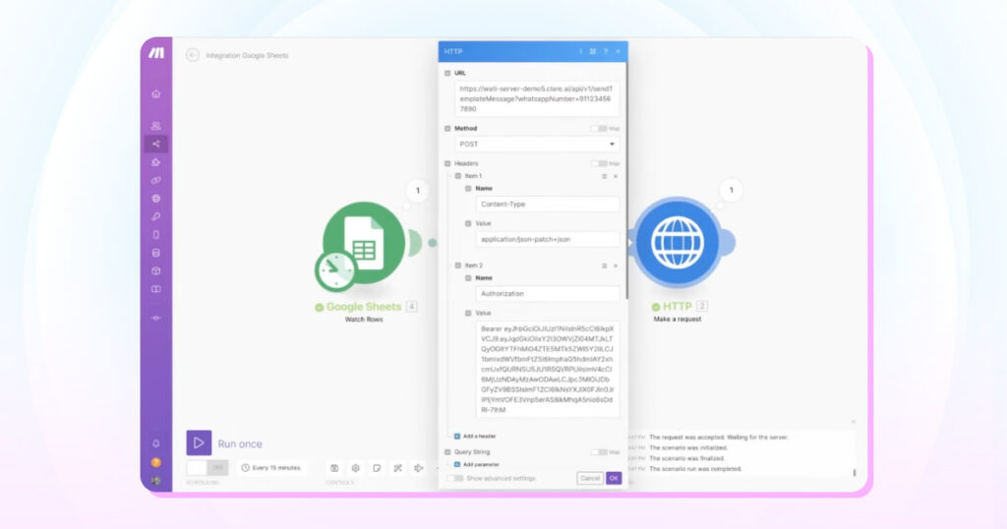Click Add parameter
The height and width of the screenshot is (529, 1007).
click(x=477, y=464)
